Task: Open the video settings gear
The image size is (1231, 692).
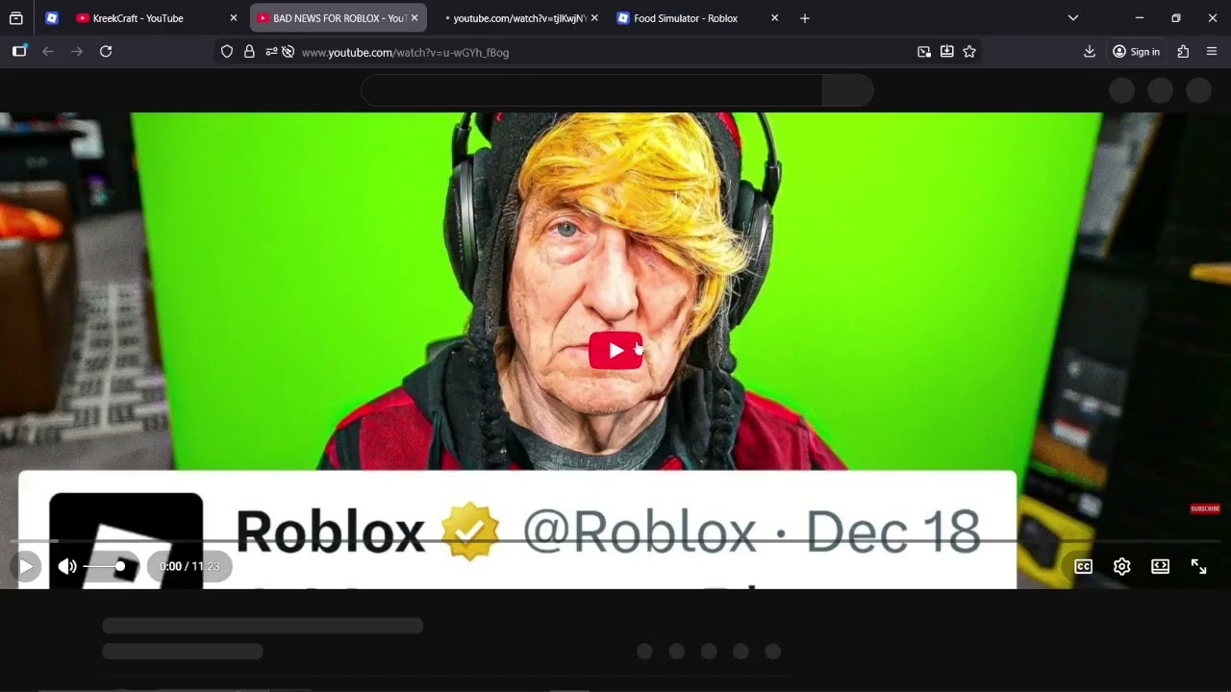Action: pyautogui.click(x=1121, y=566)
